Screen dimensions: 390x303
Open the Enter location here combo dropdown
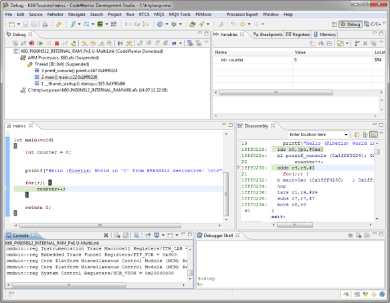click(x=346, y=135)
